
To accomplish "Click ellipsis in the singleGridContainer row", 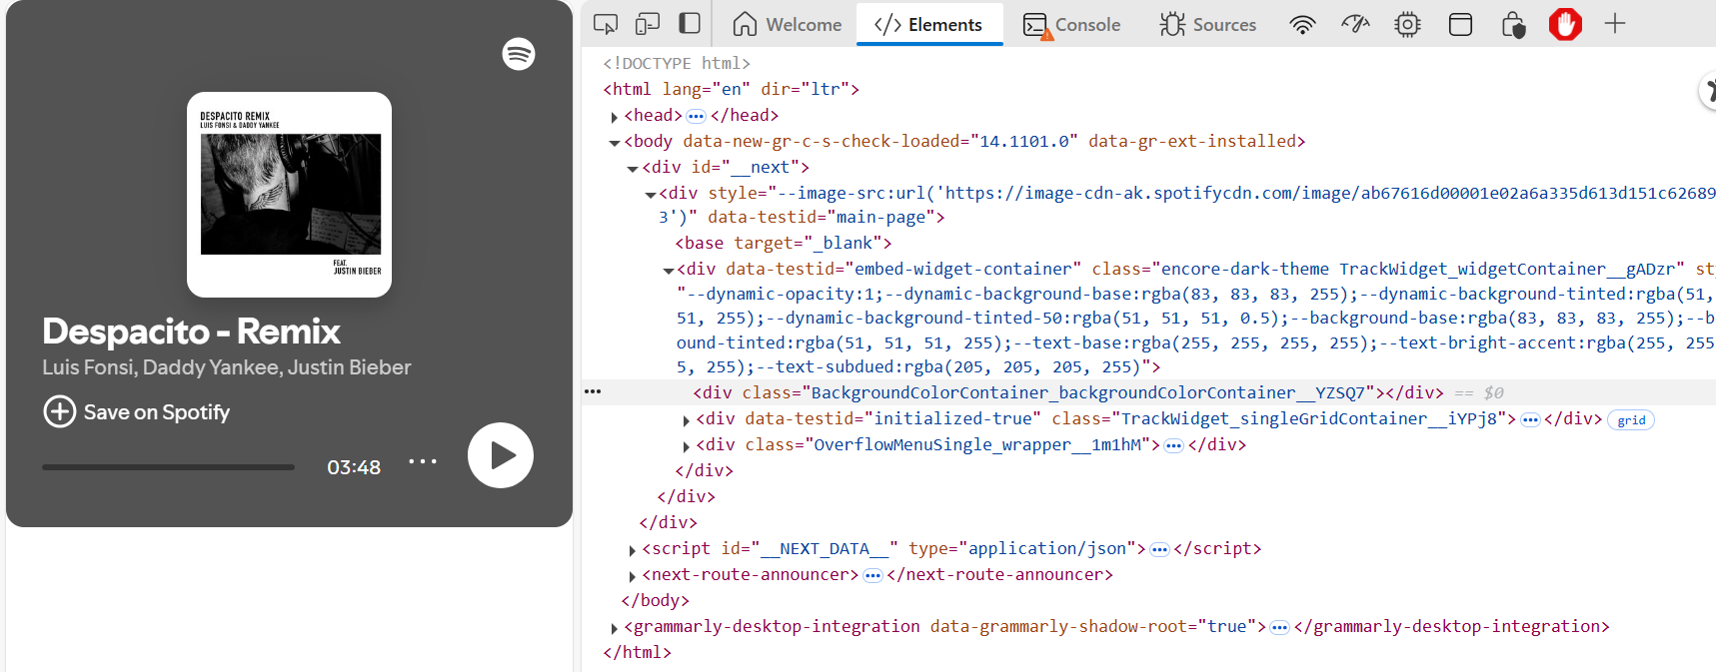I will click(1530, 419).
